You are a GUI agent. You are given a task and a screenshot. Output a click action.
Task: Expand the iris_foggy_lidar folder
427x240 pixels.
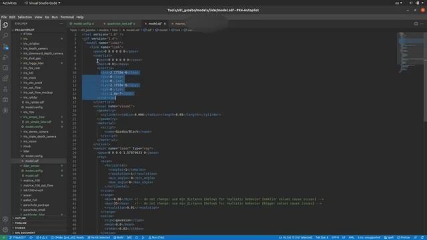pos(33,63)
